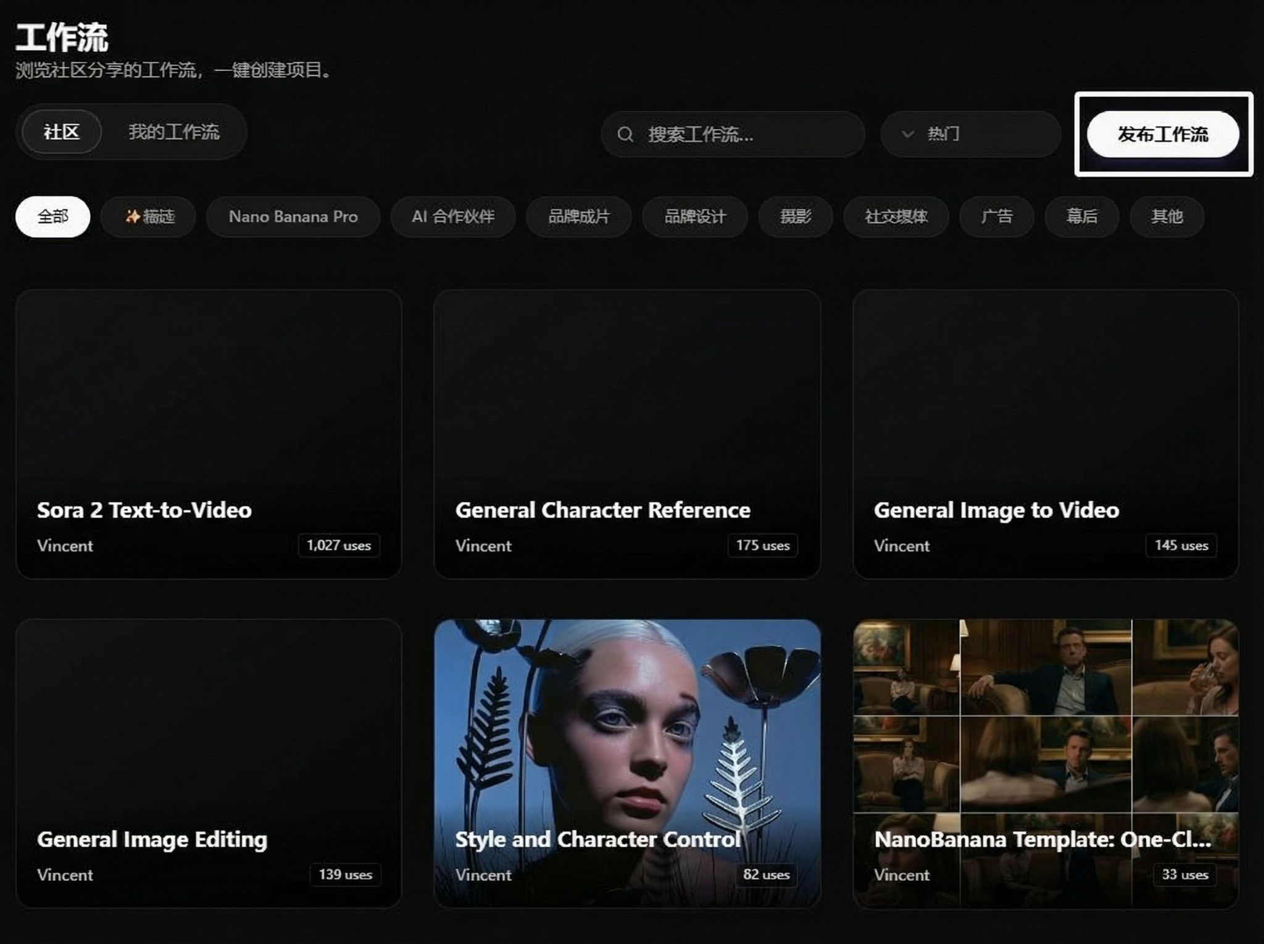Switch to the 我的工作流 tab
This screenshot has width=1264, height=944.
coord(173,132)
